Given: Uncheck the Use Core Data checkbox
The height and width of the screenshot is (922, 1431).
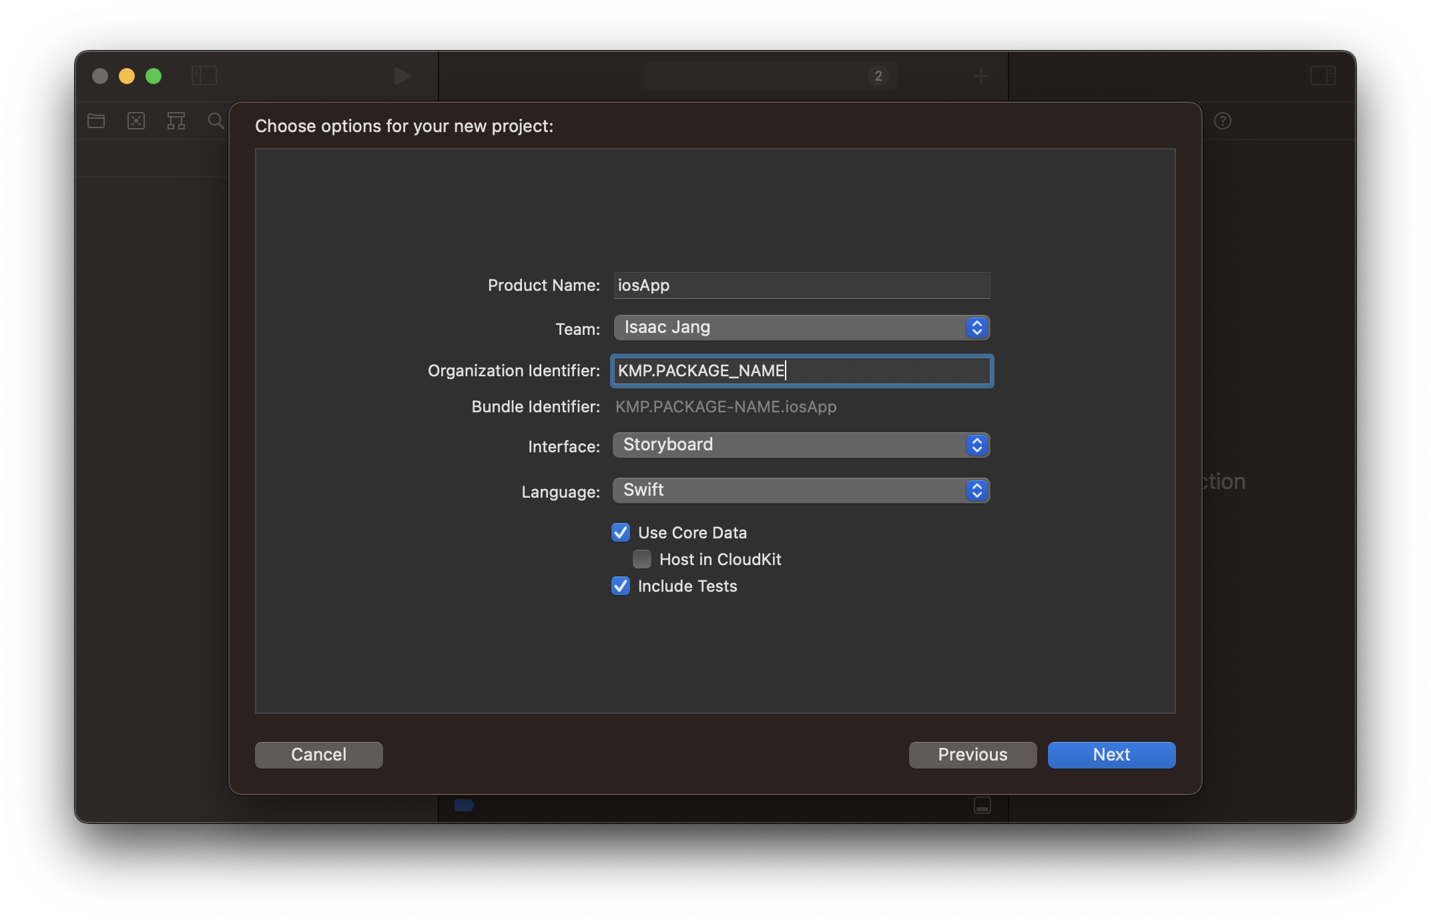Looking at the screenshot, I should tap(621, 532).
